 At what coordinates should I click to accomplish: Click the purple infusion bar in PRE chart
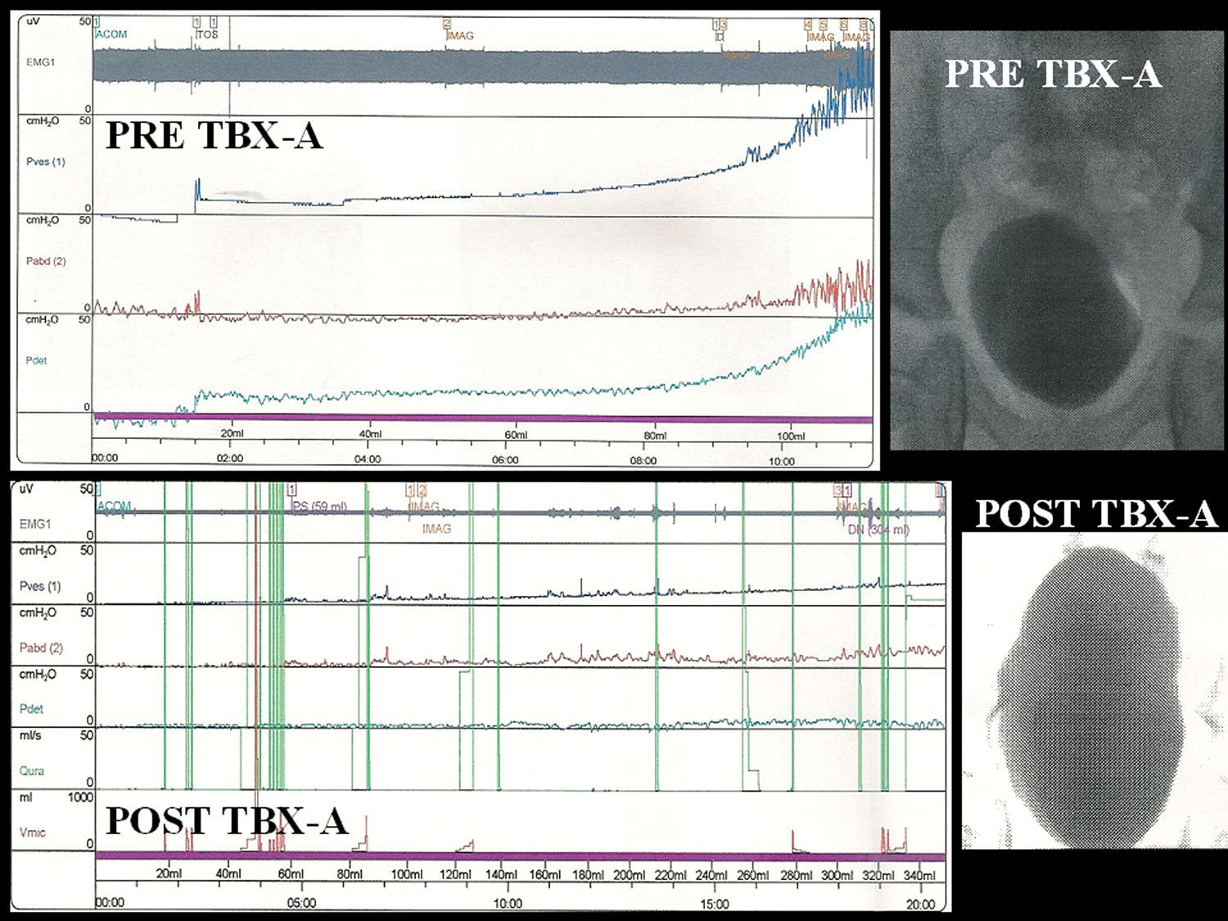pyautogui.click(x=483, y=419)
